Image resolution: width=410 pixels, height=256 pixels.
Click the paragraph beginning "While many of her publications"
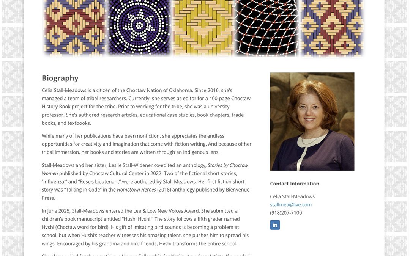point(147,144)
